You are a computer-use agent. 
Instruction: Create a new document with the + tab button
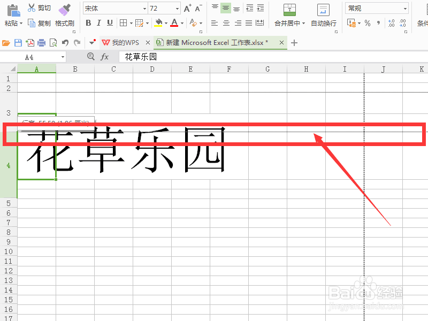pos(294,42)
